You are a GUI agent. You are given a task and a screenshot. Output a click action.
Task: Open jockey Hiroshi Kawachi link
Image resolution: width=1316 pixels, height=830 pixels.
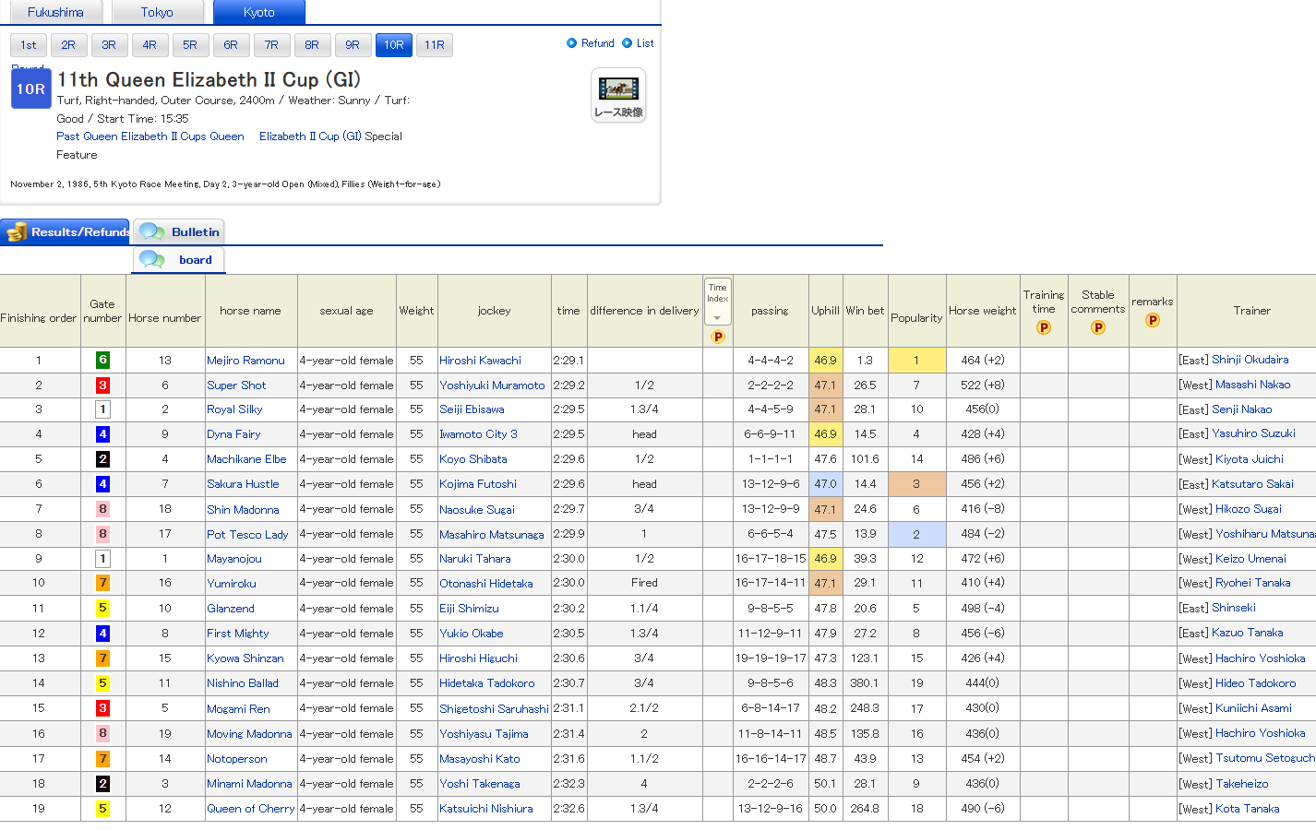(480, 361)
